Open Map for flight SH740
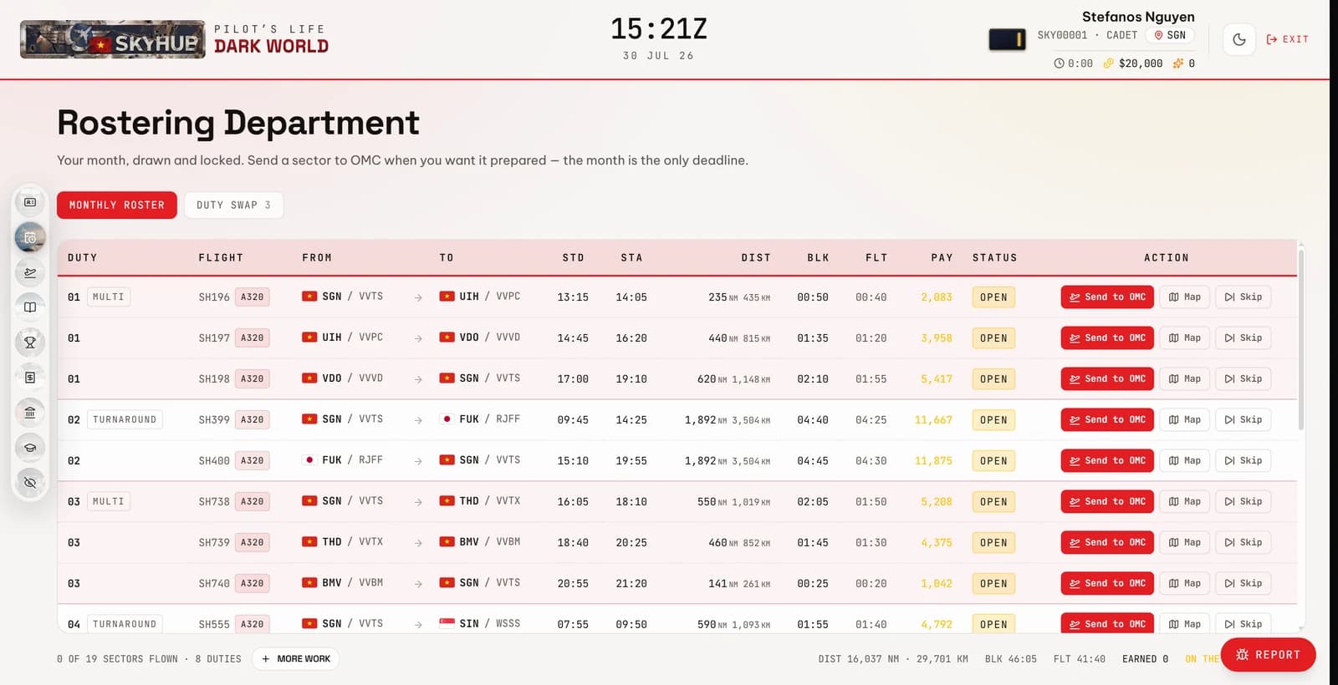This screenshot has width=1338, height=685. click(1184, 584)
